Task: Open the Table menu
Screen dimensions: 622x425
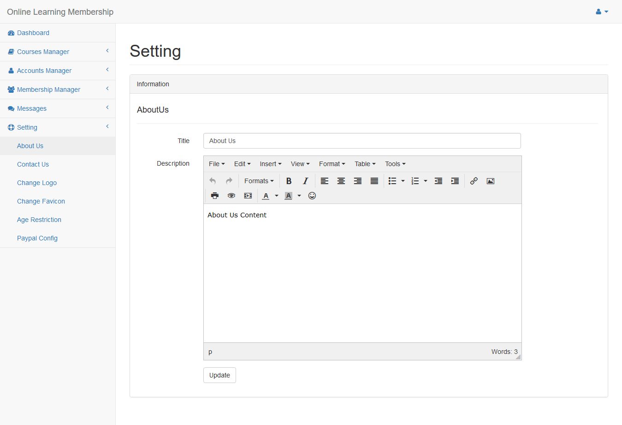Action: pyautogui.click(x=365, y=164)
